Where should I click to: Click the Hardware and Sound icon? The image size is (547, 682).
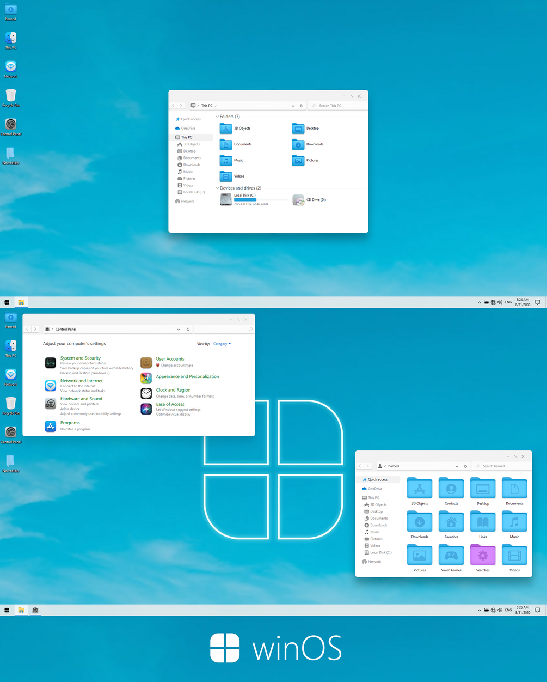(x=51, y=404)
